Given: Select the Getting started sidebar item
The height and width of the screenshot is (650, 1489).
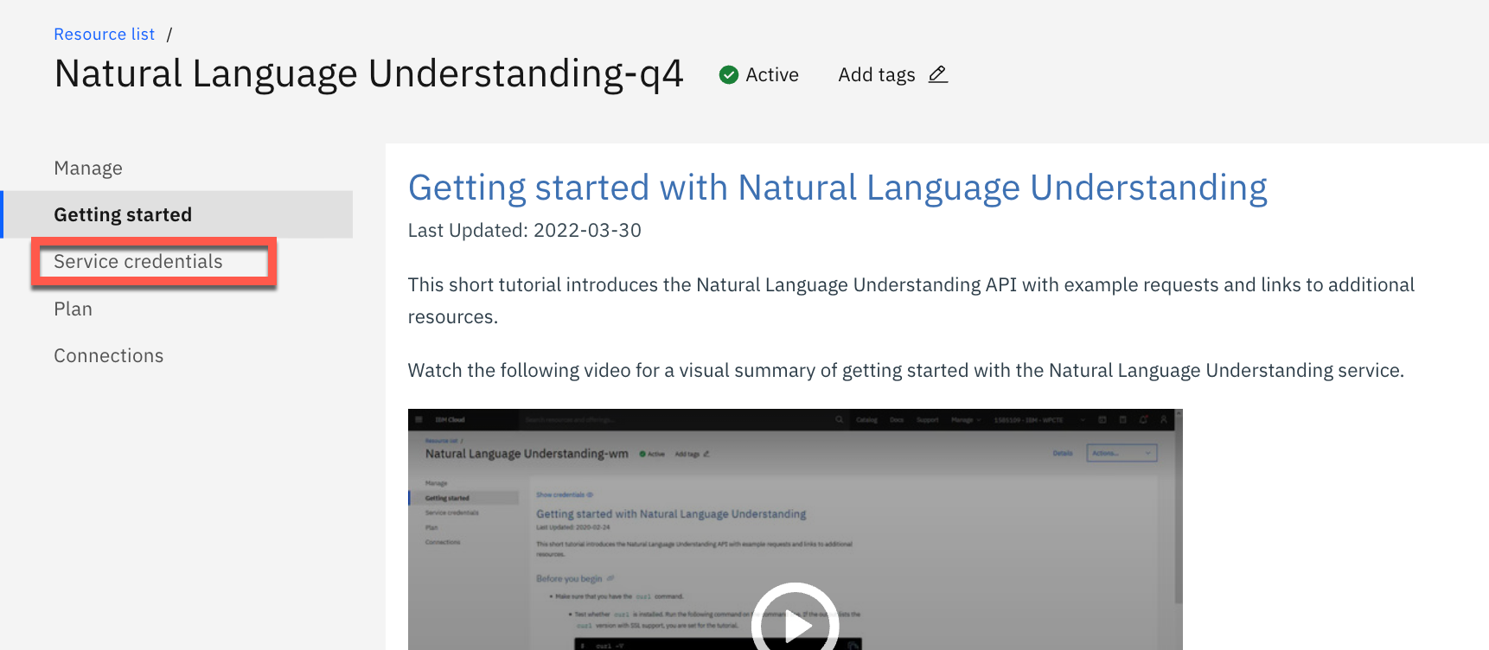Looking at the screenshot, I should [177, 214].
